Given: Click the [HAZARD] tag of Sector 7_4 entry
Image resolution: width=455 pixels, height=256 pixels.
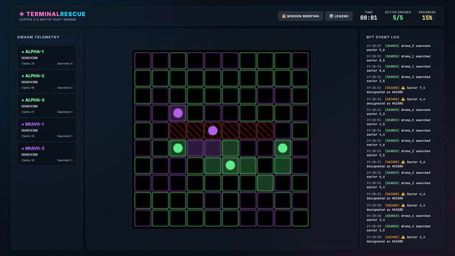Looking at the screenshot, I should pos(392,88).
